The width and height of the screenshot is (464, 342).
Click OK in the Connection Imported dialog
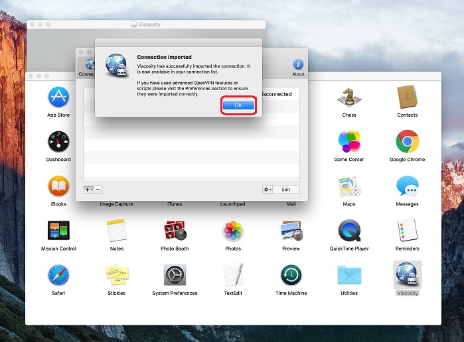[x=238, y=105]
